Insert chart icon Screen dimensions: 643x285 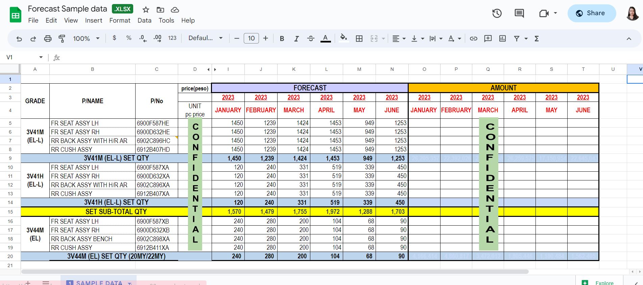[502, 38]
